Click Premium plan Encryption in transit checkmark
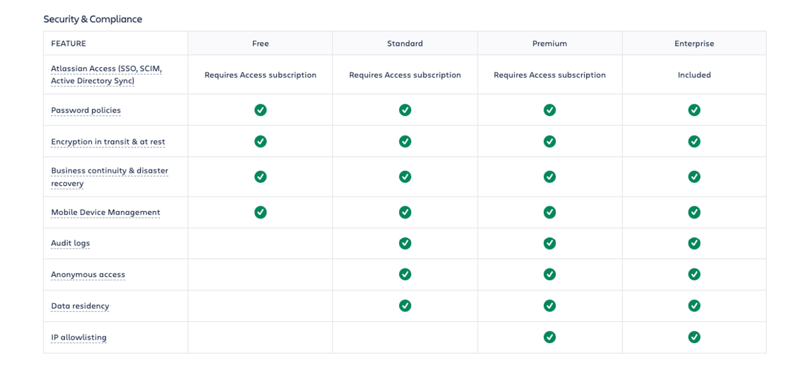The width and height of the screenshot is (793, 374). click(549, 141)
